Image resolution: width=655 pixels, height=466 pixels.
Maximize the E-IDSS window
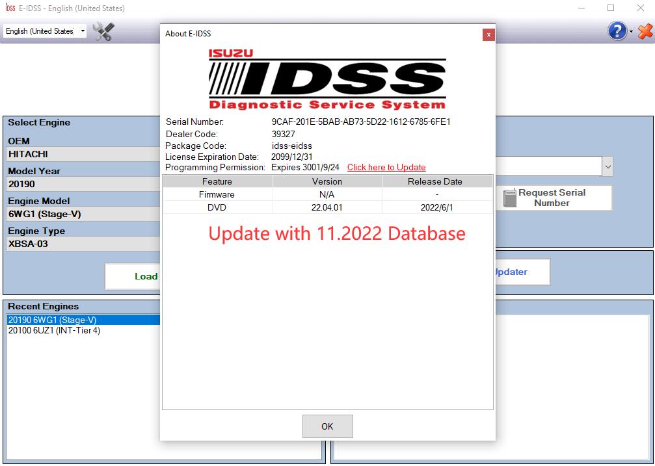pyautogui.click(x=611, y=8)
